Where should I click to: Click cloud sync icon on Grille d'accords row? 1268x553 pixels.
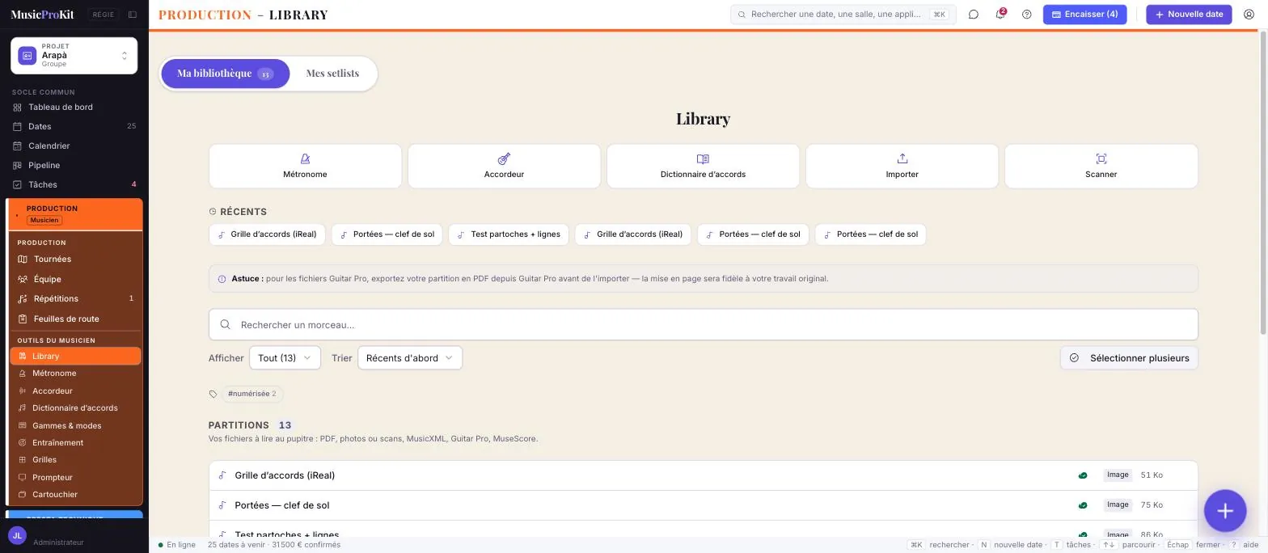click(1083, 475)
